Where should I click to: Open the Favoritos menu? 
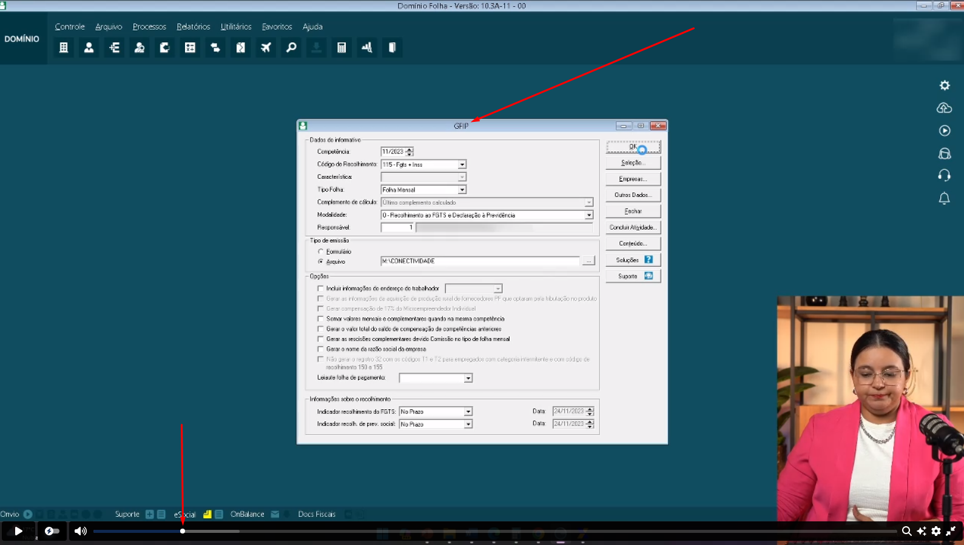coord(277,27)
